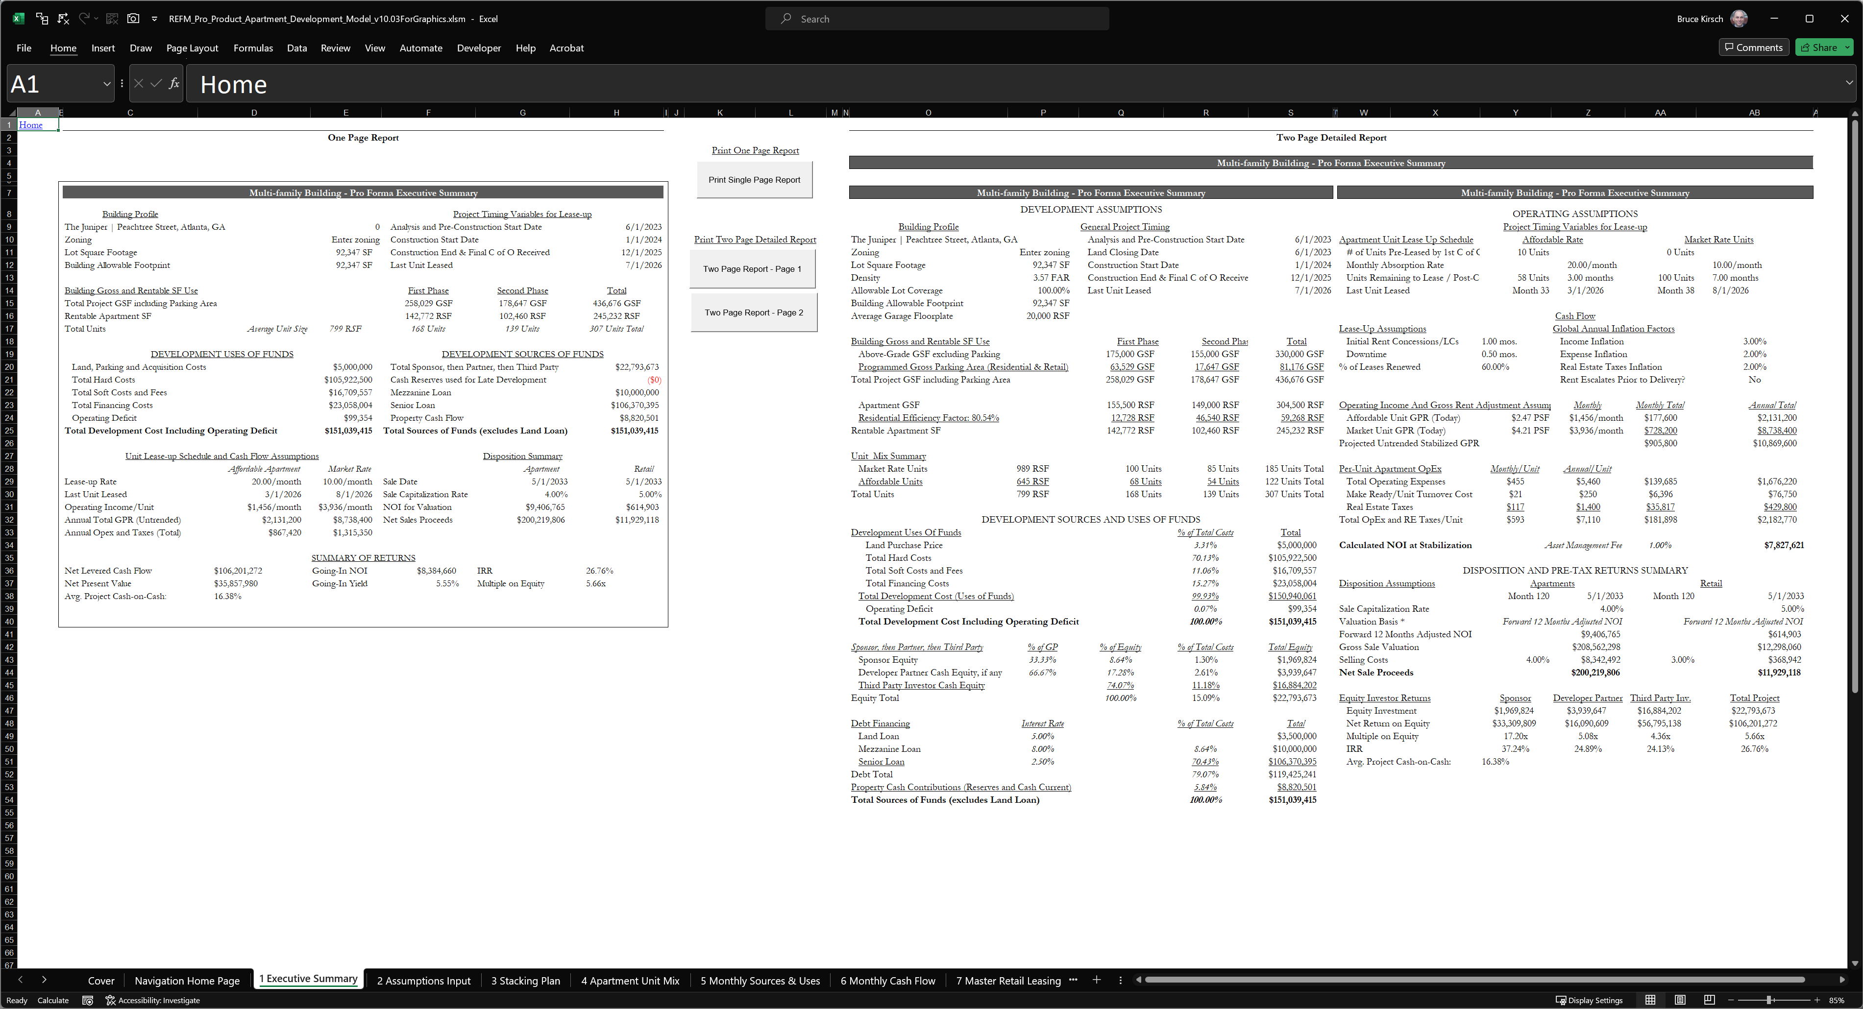Open the Comments pane button
The width and height of the screenshot is (1863, 1009).
point(1754,48)
